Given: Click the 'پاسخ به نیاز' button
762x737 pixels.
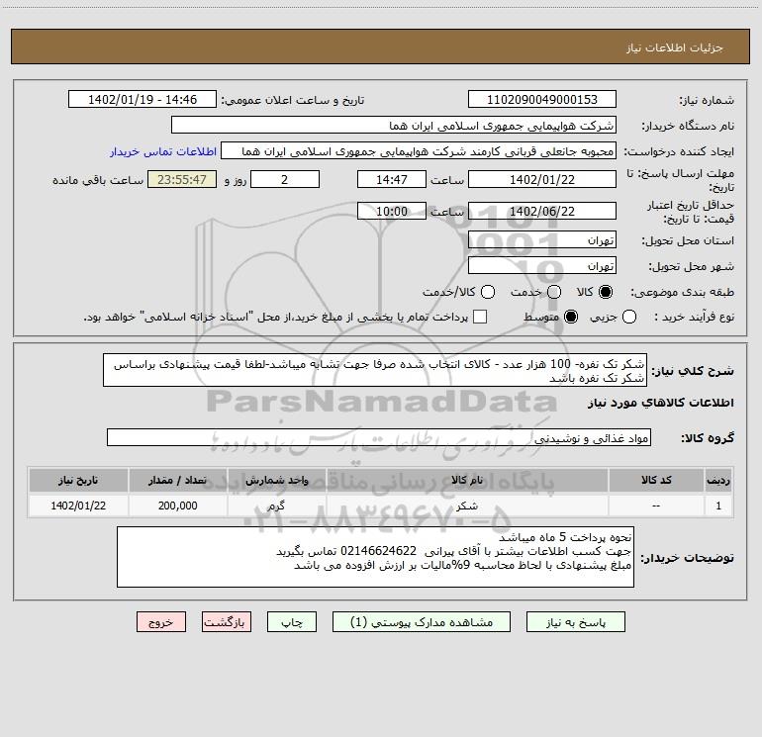Looking at the screenshot, I should (x=576, y=622).
